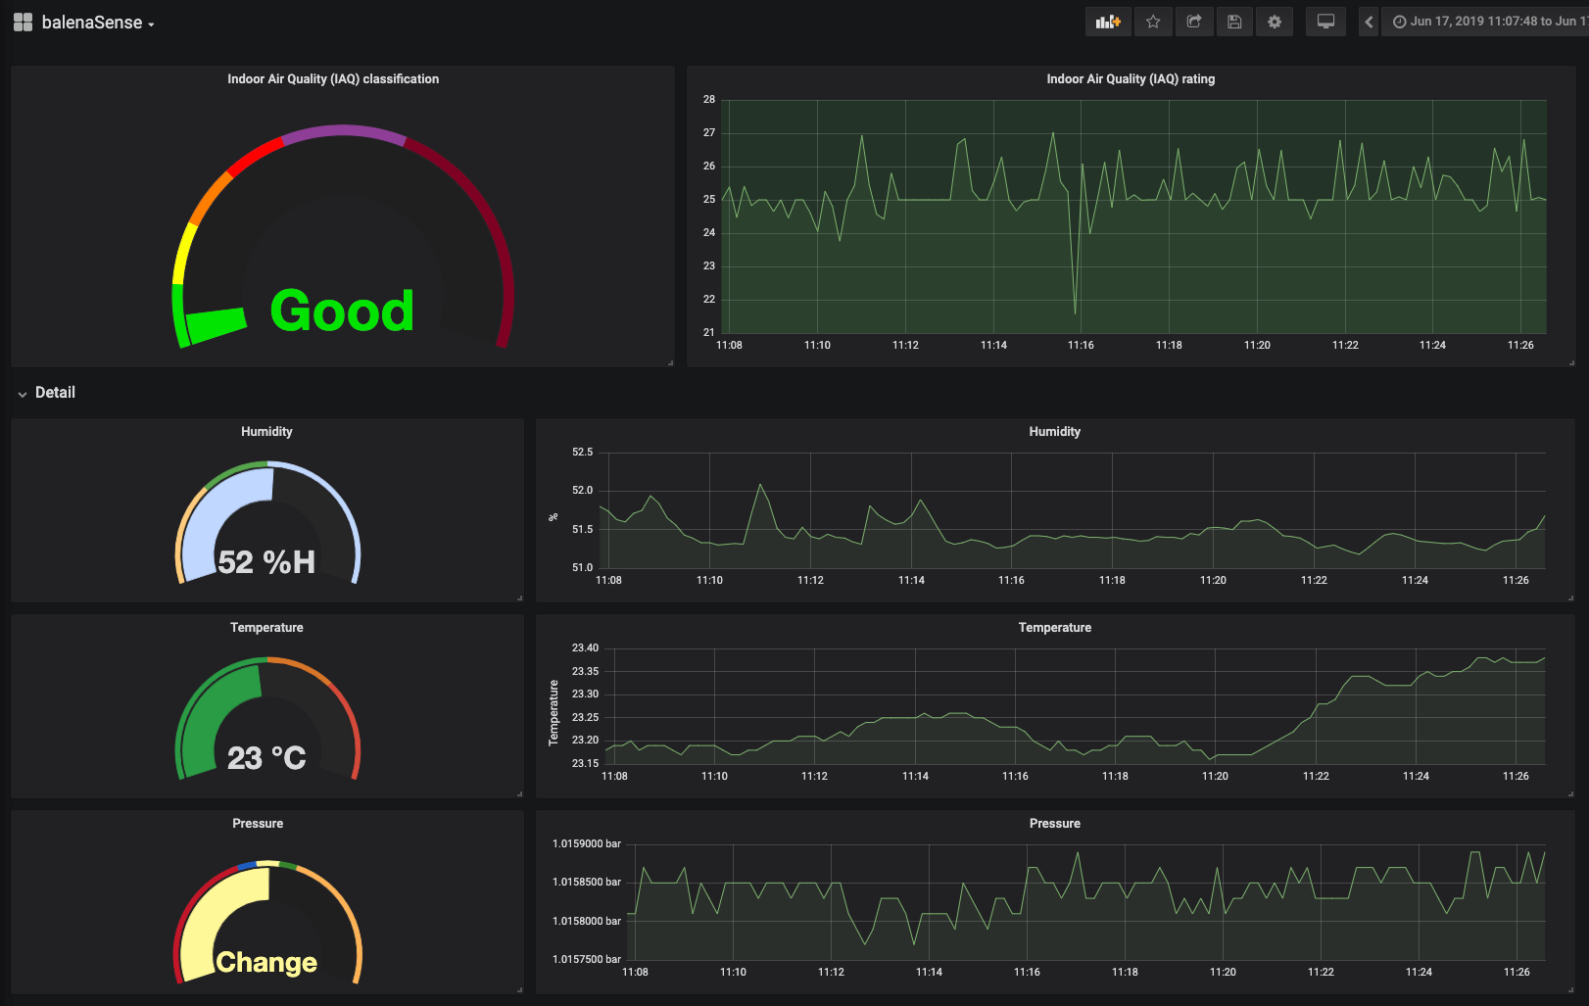This screenshot has height=1006, width=1589.
Task: Click the Good IAQ gauge reading
Action: click(342, 311)
